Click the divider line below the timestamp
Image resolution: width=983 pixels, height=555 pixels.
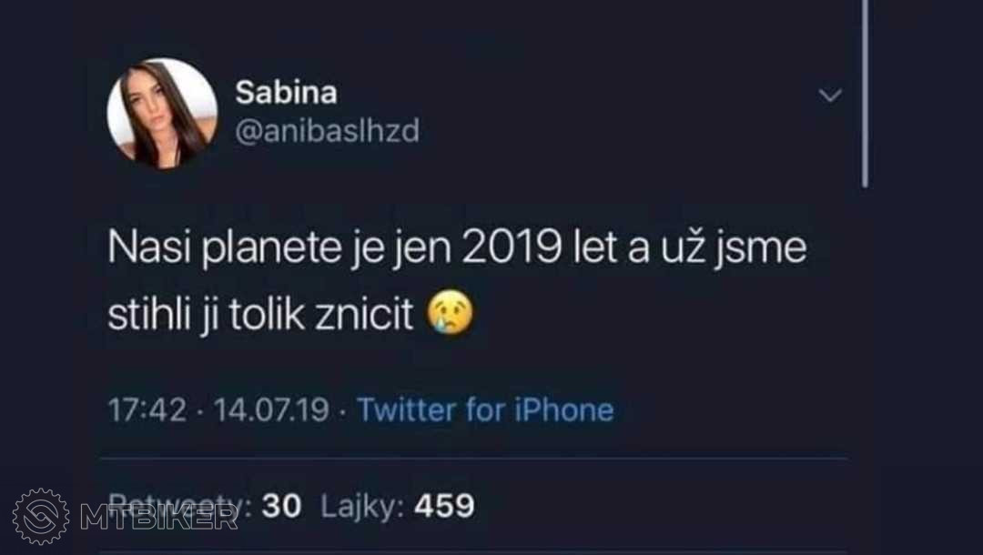tap(474, 459)
